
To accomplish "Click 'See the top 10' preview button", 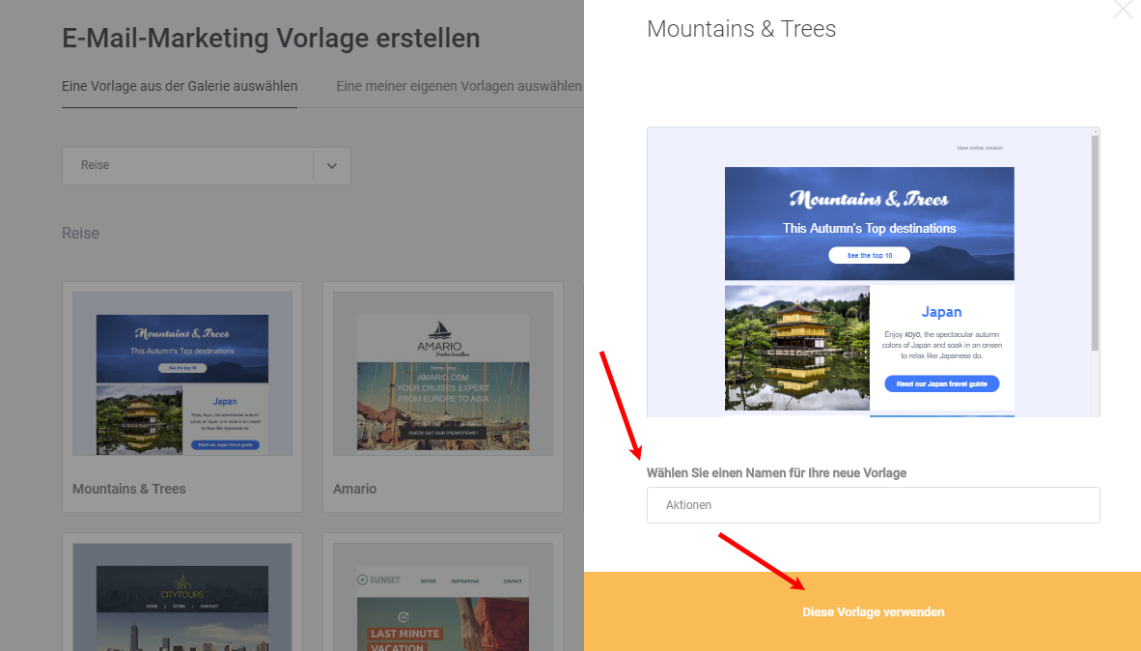I will tap(870, 256).
